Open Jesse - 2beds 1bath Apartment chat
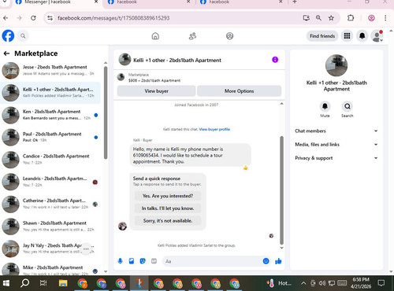This screenshot has width=394, height=291. click(x=50, y=71)
